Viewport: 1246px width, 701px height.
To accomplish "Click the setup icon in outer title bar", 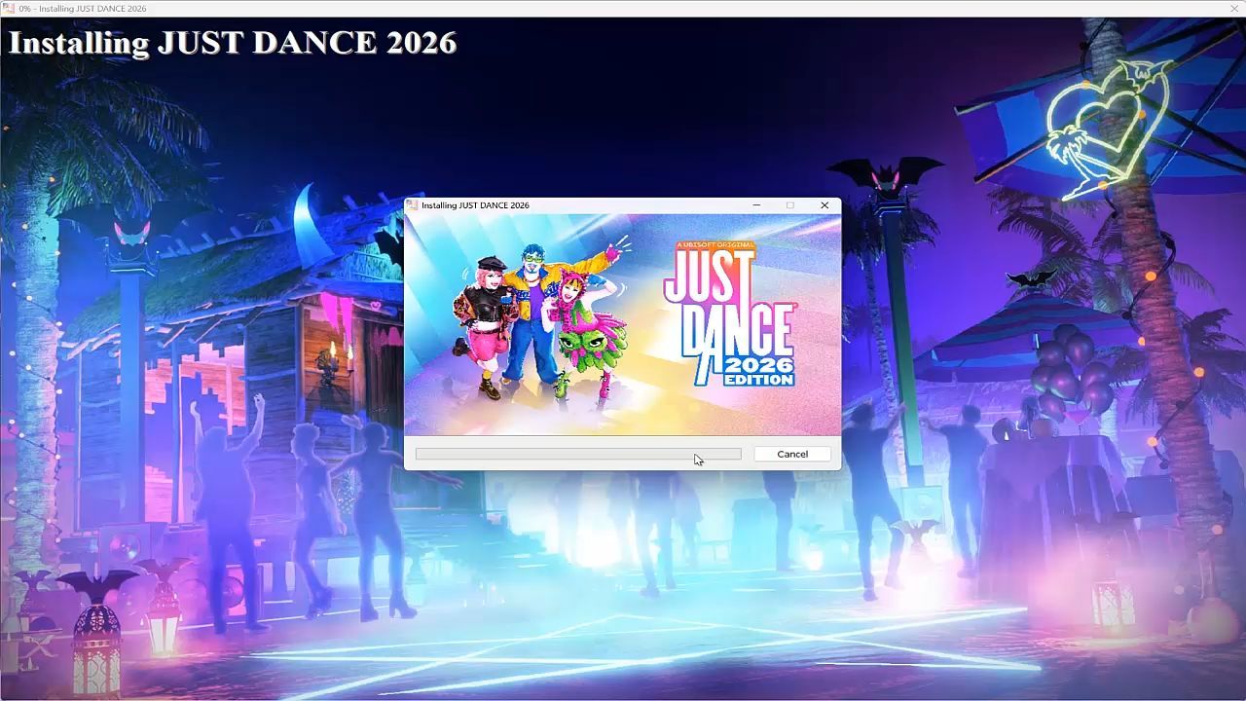I will (x=9, y=9).
